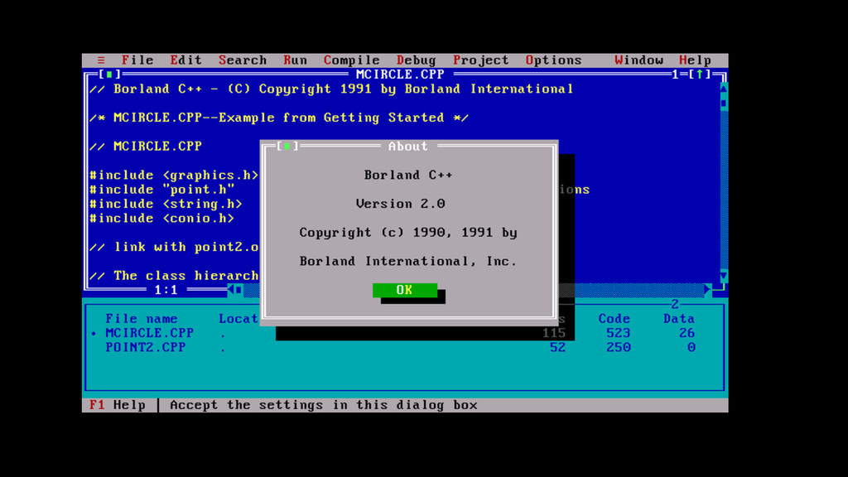Click the lines value 52 for POINT2.CPP
This screenshot has width=848, height=477.
coord(557,347)
